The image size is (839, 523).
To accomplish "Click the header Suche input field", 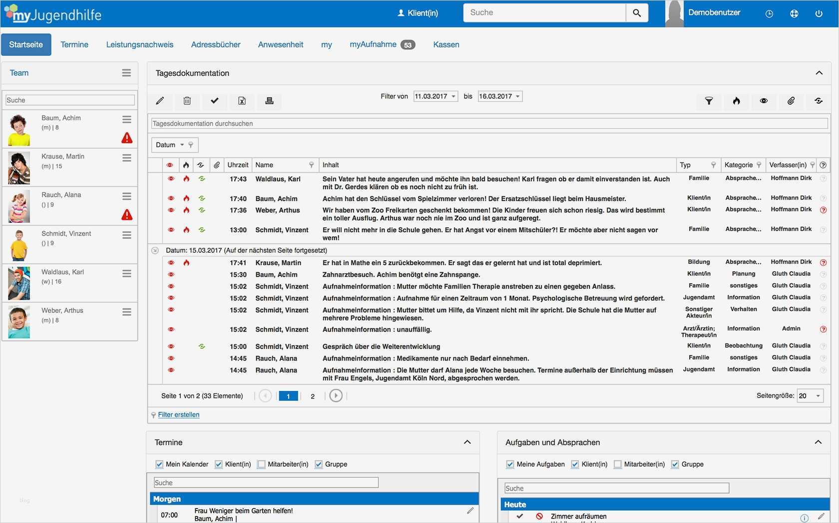I will pyautogui.click(x=545, y=13).
